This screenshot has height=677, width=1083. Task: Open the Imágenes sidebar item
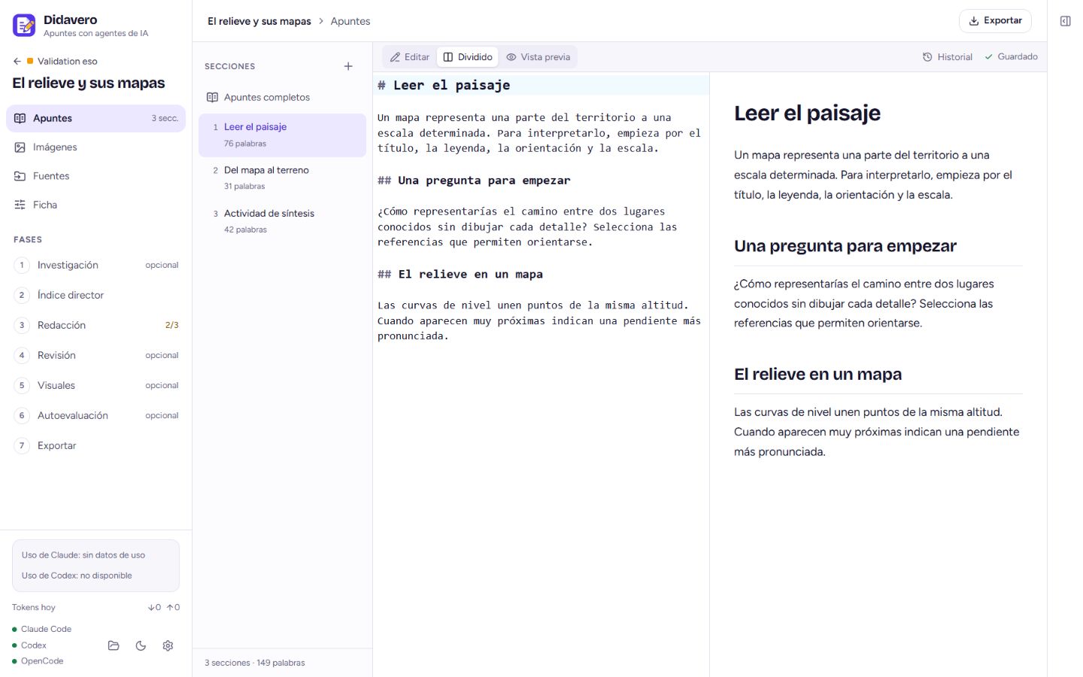pos(96,147)
